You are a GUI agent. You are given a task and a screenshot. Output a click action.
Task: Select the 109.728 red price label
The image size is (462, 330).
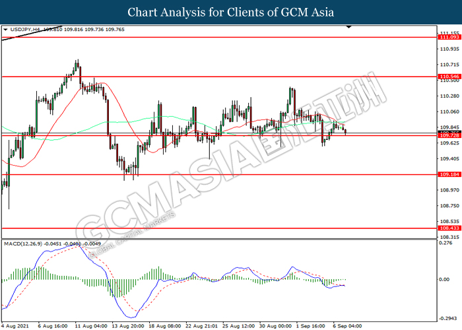(449, 135)
